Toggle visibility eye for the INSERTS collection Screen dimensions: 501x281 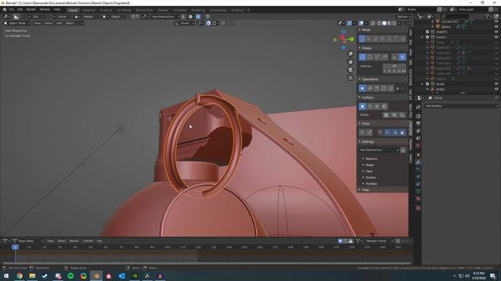tap(496, 32)
